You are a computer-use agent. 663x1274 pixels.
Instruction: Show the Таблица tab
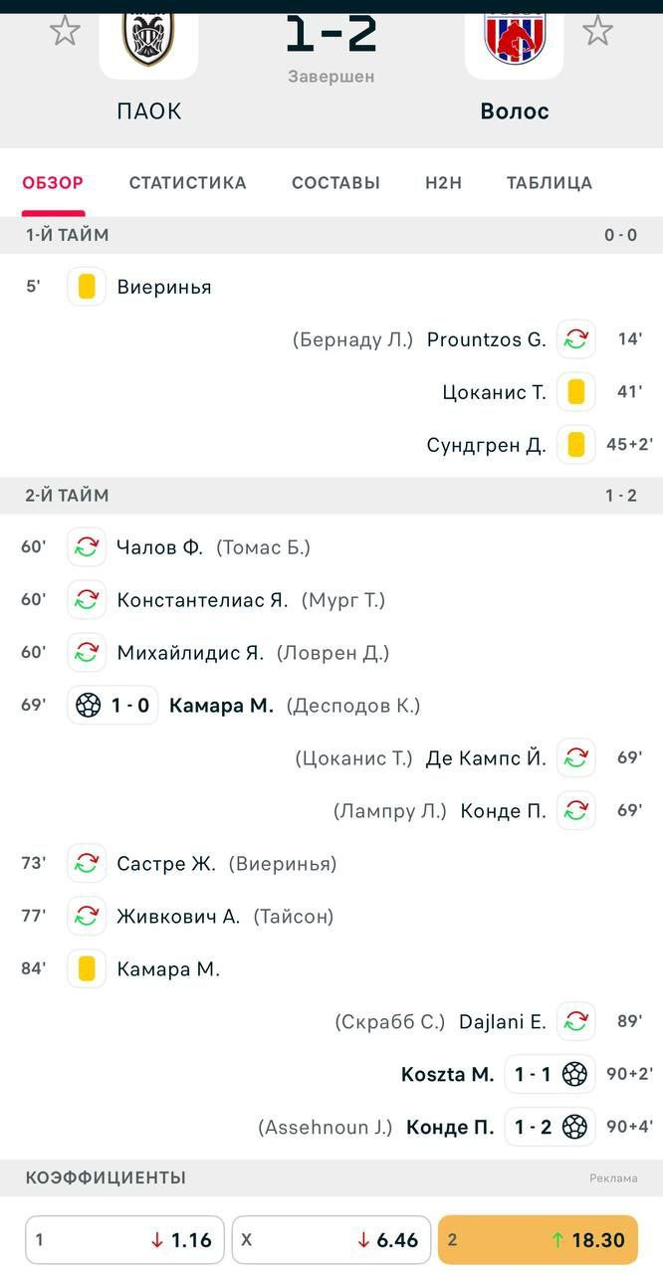(549, 182)
